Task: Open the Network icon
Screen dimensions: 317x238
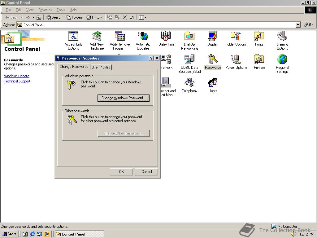Action: click(x=167, y=62)
